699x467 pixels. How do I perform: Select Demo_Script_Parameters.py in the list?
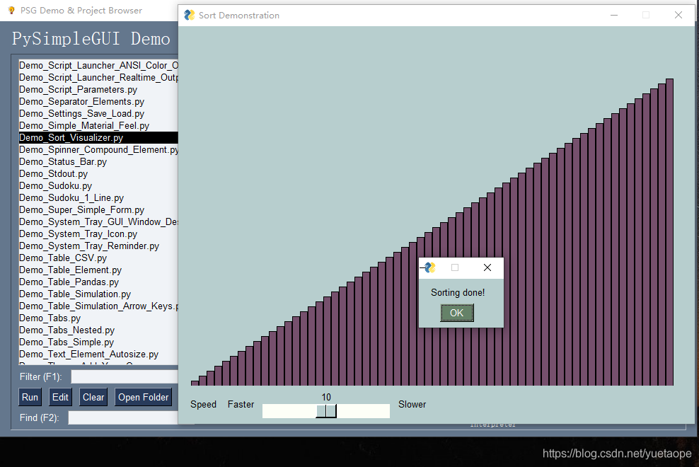pyautogui.click(x=98, y=89)
